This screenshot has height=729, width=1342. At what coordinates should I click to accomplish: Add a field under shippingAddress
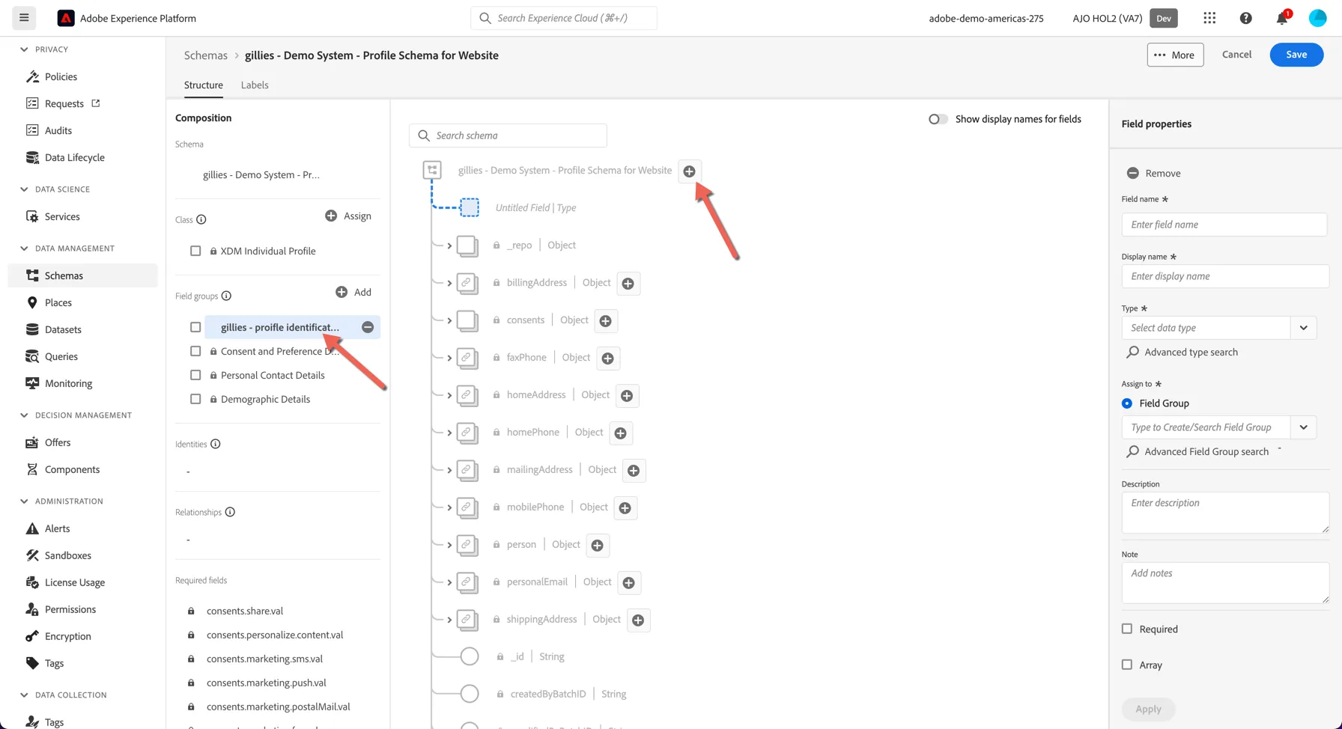[638, 620]
